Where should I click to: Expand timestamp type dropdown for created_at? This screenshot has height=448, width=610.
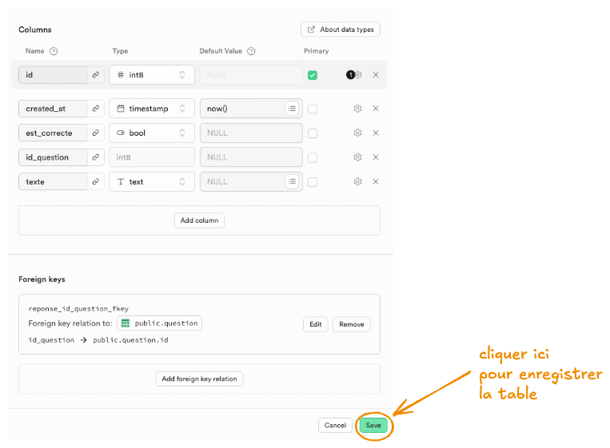coord(152,109)
